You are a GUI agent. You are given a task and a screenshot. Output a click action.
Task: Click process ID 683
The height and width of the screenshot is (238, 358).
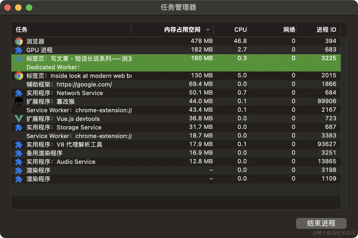[331, 49]
